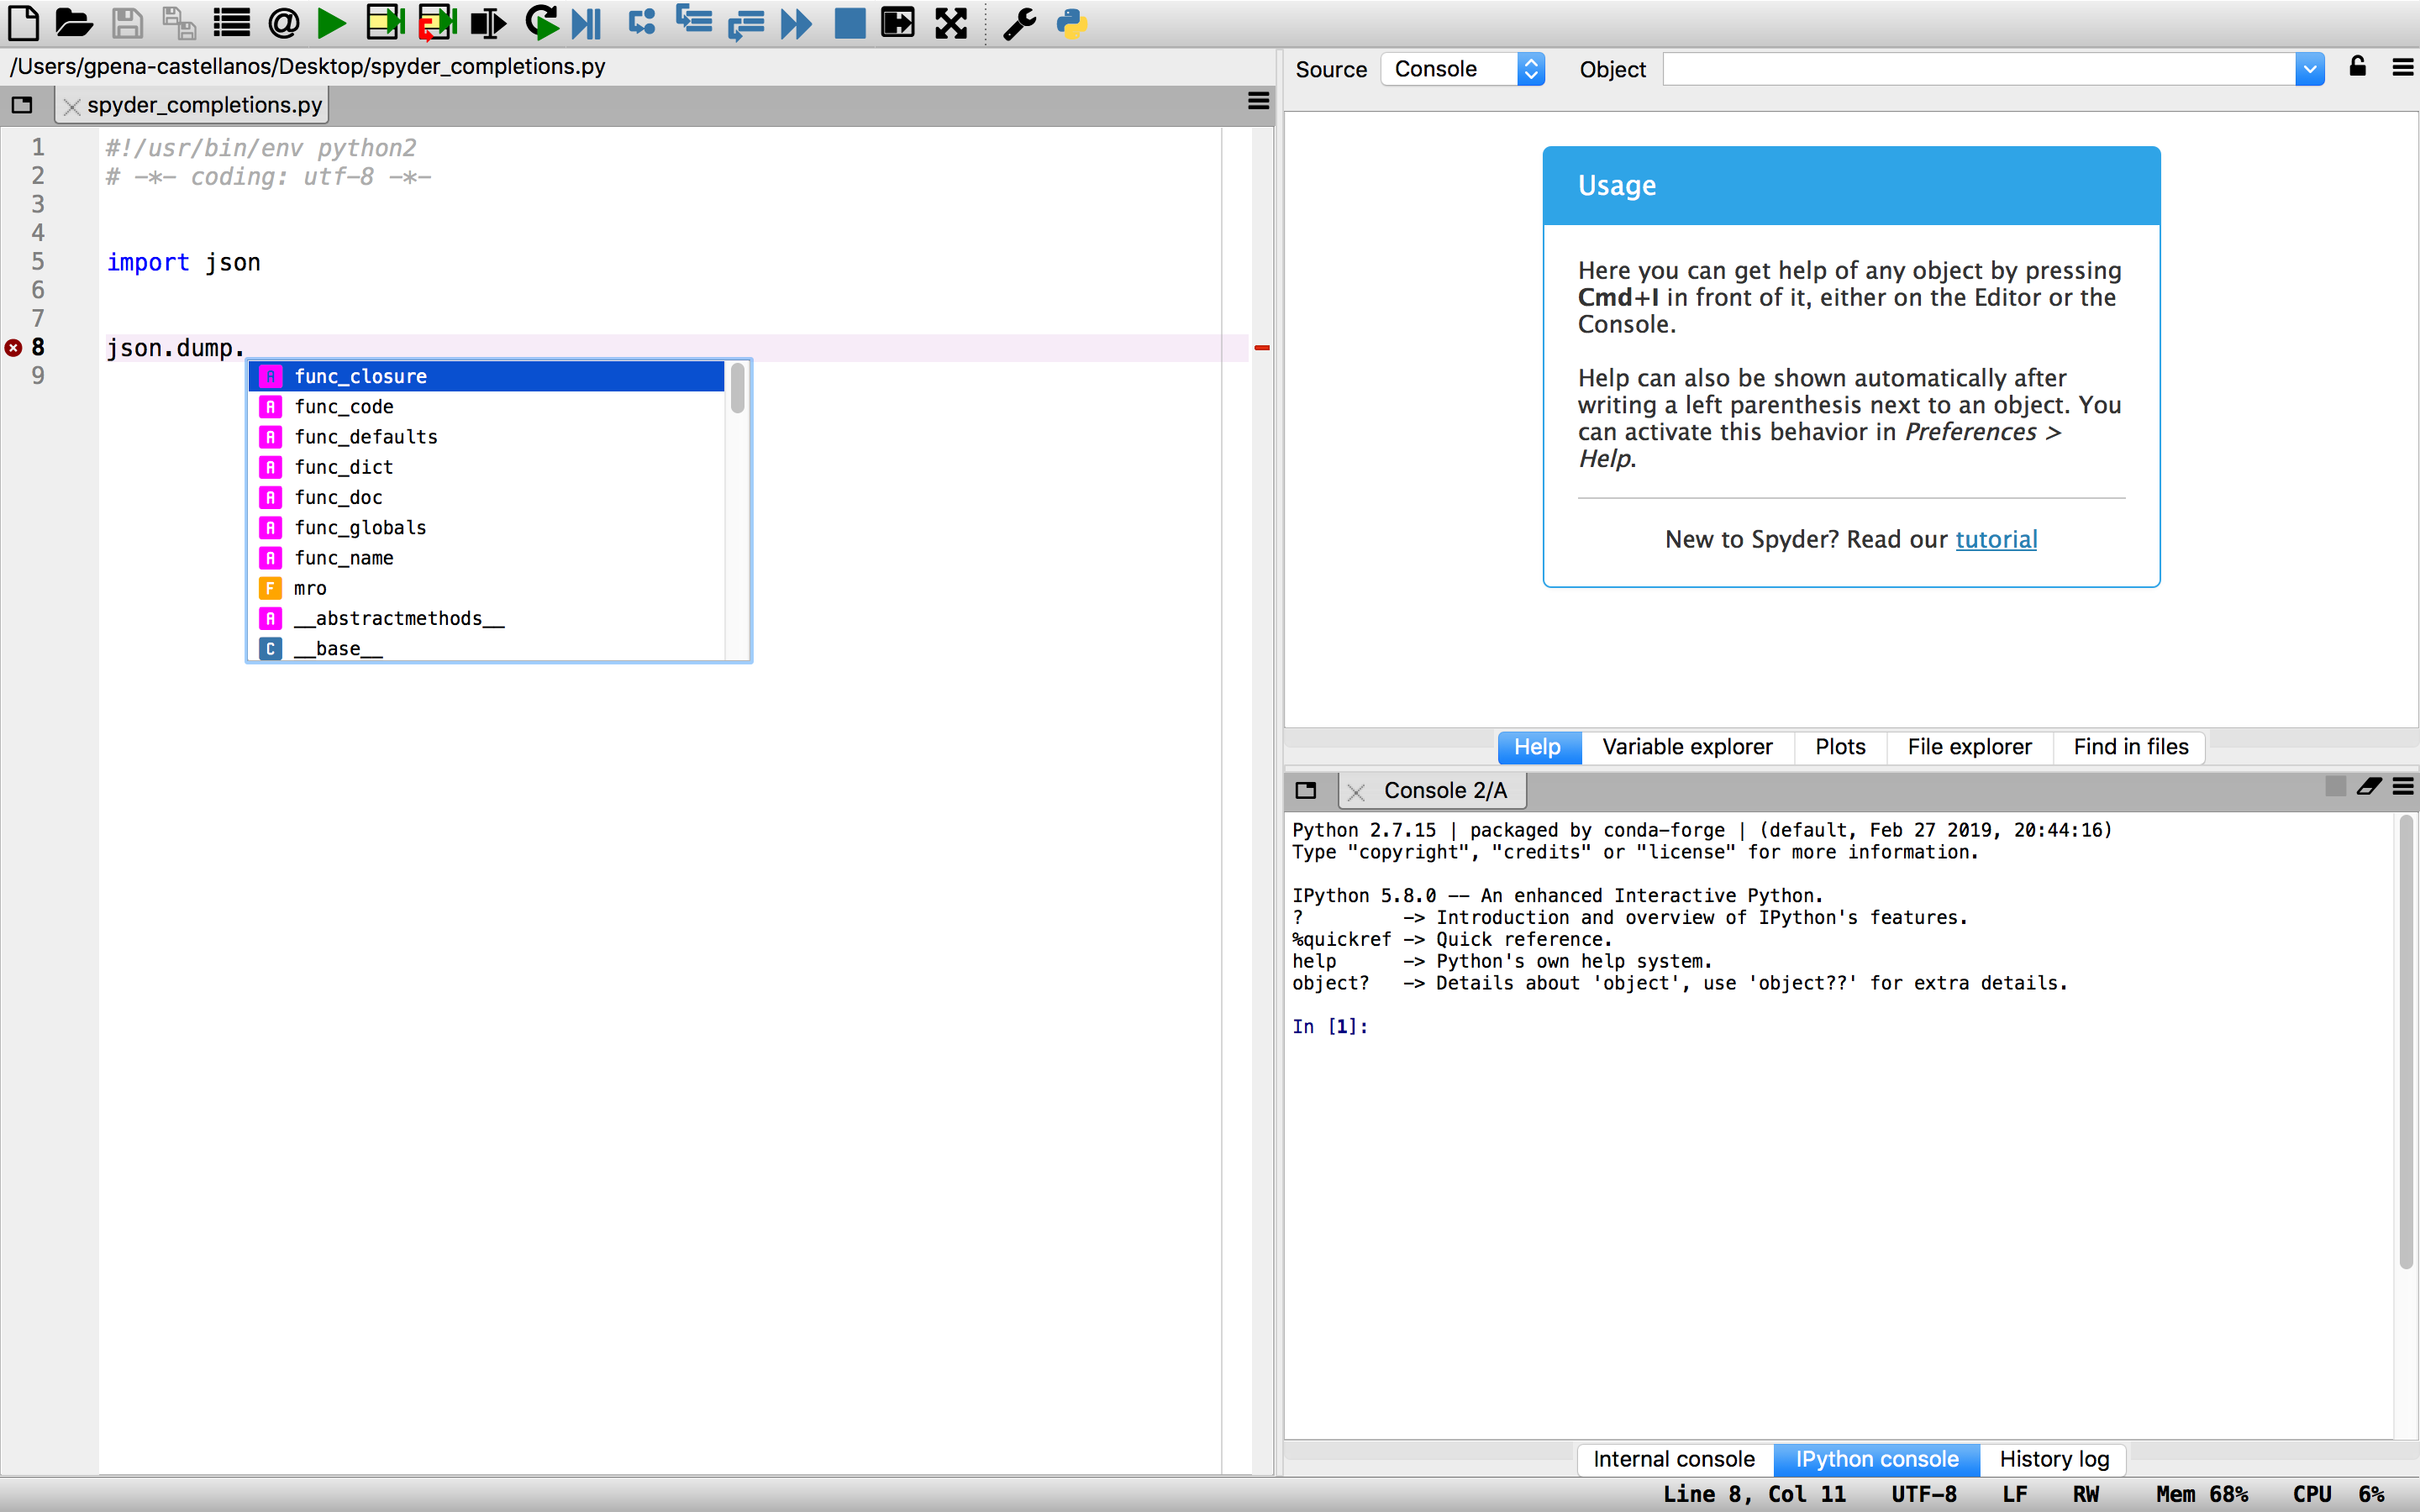Switch to the Variable explorer tab
Screen dimensions: 2420x1512
pos(1686,747)
